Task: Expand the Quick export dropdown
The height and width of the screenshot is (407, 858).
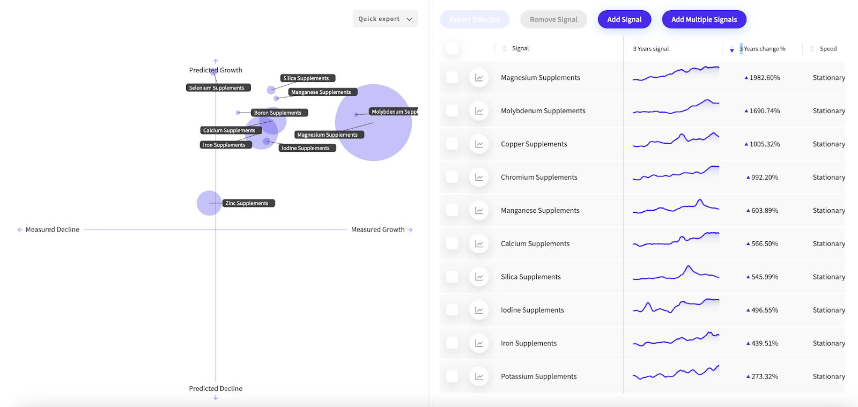Action: [385, 19]
